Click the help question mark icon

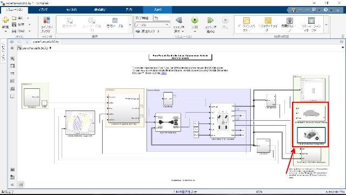pos(325,10)
